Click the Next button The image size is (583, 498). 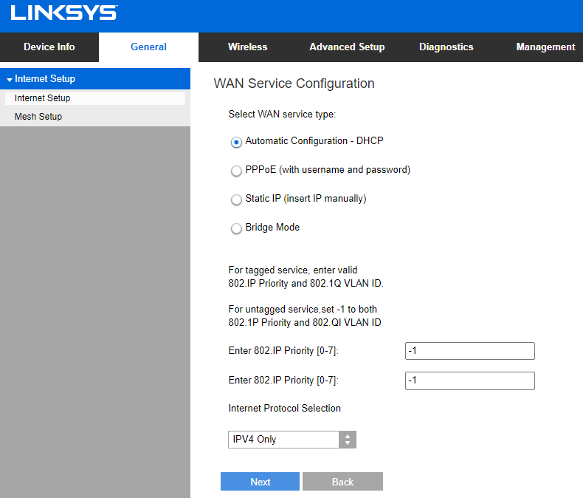click(x=260, y=482)
